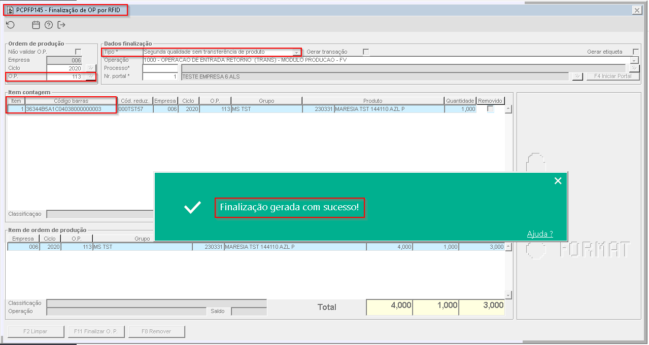
Task: Click the success message text
Action: 289,207
